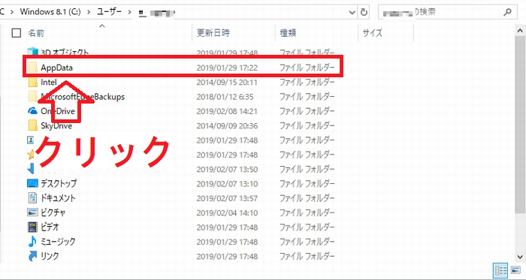Screen dimensions: 526x280
Task: Click the scrollbar up arrow
Action: (520, 31)
